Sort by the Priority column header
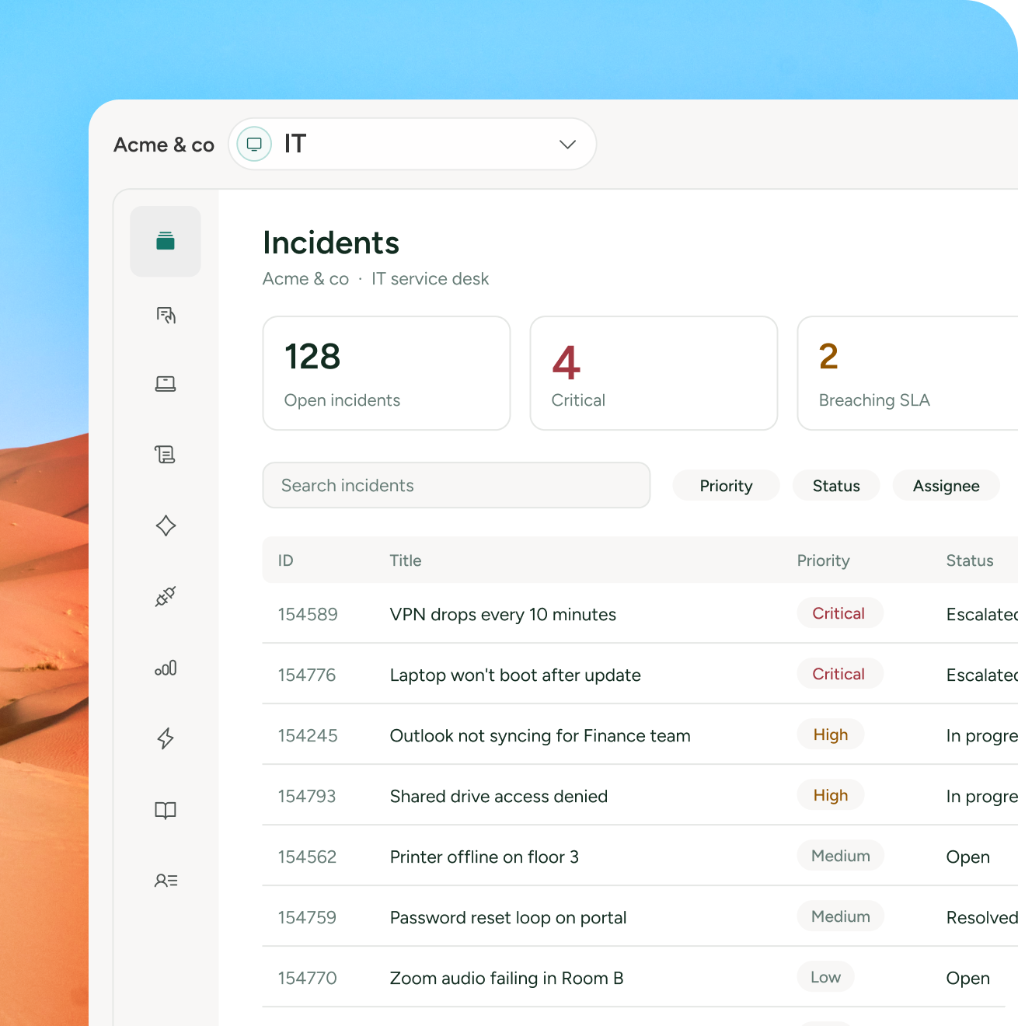 tap(823, 560)
